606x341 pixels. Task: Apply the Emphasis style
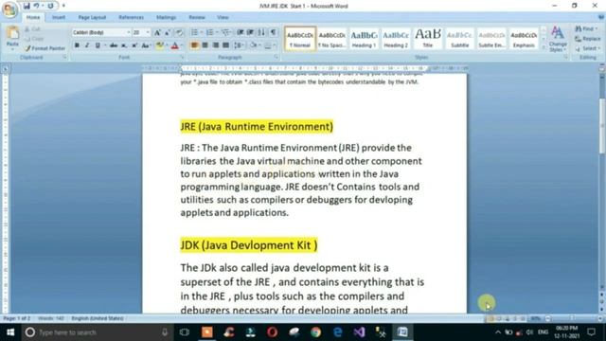(x=524, y=38)
